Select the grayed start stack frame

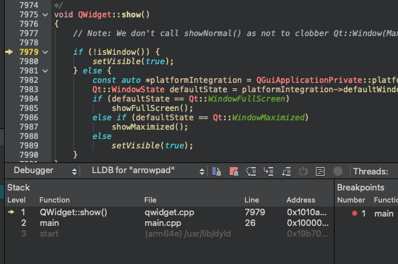coord(169,233)
